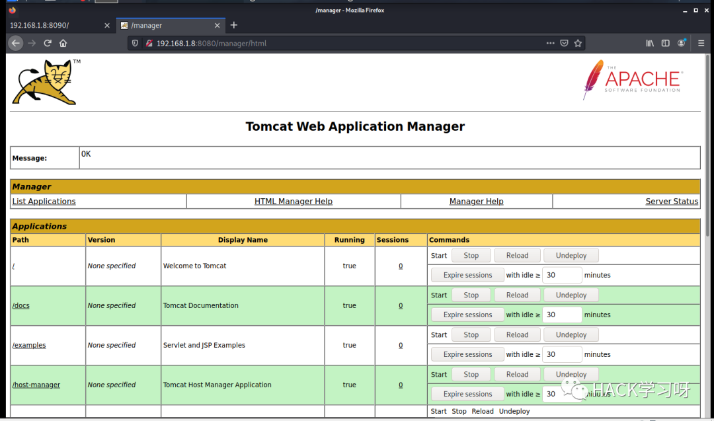This screenshot has height=421, width=714.
Task: Save the page to Pocket icon
Action: (x=564, y=43)
